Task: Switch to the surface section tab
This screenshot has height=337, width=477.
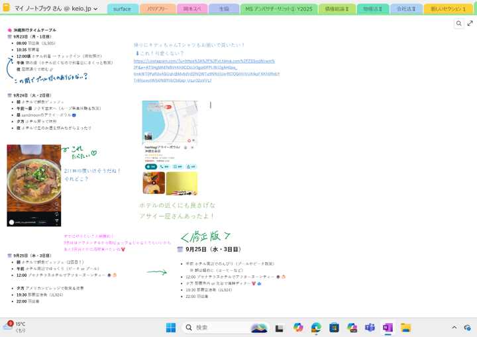Action: (x=123, y=9)
